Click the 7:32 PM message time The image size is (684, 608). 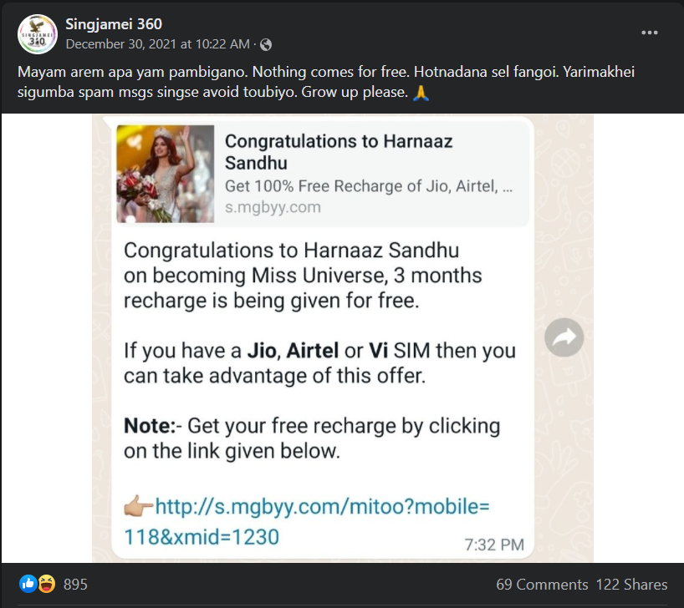pyautogui.click(x=494, y=545)
